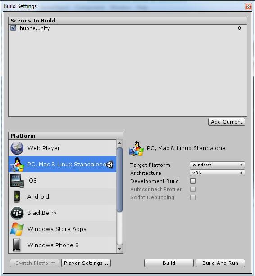Toggle the Script Debugging checkbox
This screenshot has height=276, width=255.
coord(193,197)
